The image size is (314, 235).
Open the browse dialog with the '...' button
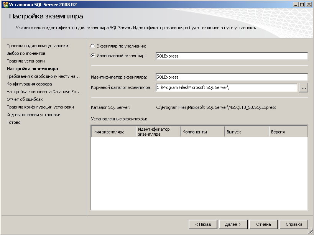(303, 87)
